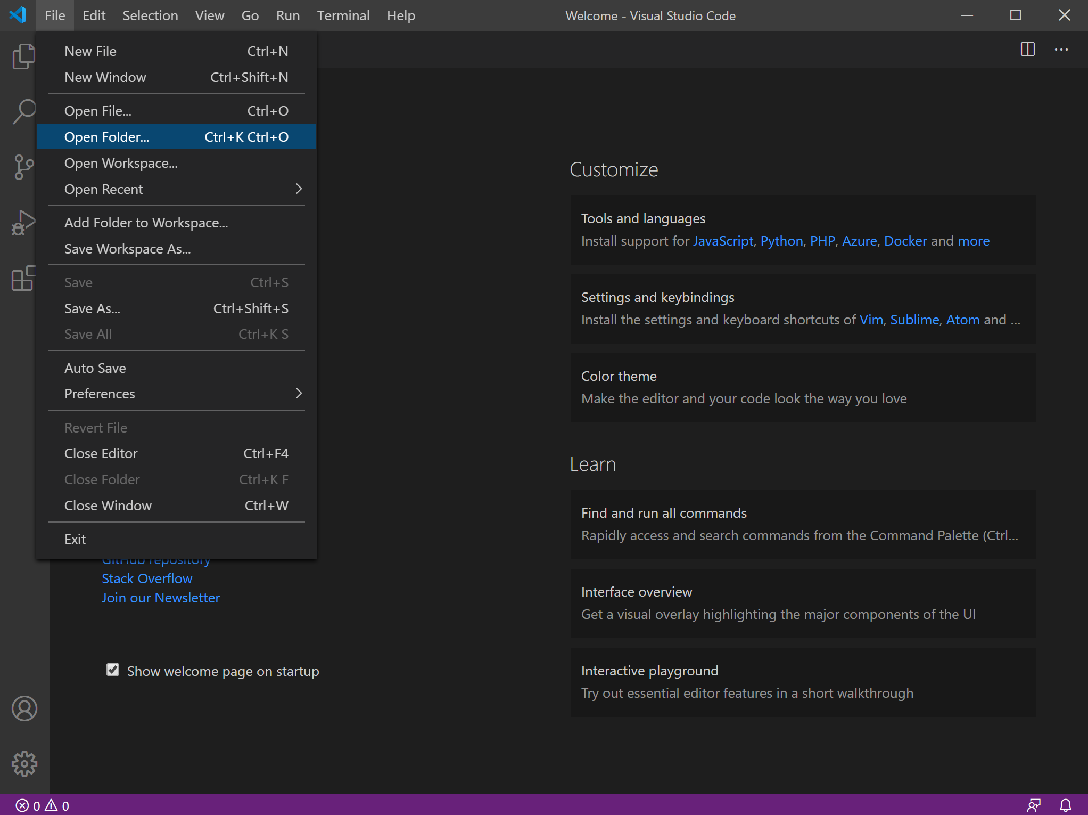Screen dimensions: 1088x815
Task: Toggle Show welcome page on startup checkbox
Action: tap(113, 670)
